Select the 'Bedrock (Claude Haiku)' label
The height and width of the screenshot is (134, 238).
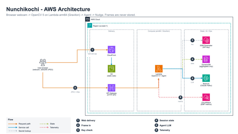206,85
